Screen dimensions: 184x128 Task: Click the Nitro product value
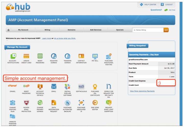coord(172,72)
